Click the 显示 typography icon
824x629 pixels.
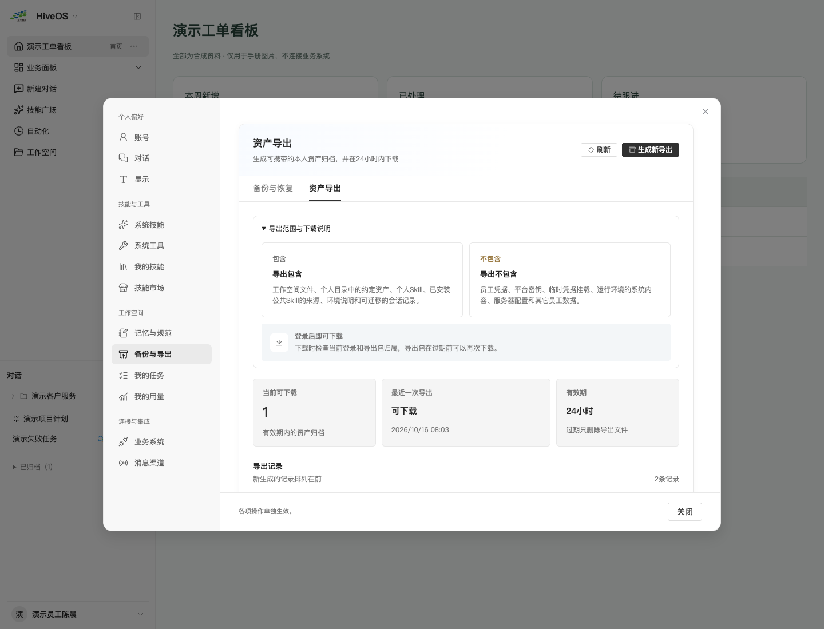tap(123, 180)
